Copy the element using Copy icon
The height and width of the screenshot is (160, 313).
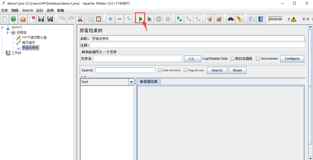89,19
